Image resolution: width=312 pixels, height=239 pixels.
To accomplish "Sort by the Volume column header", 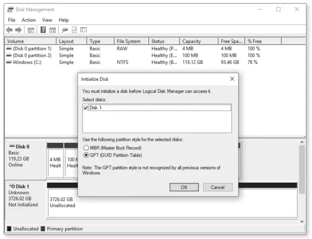I will 31,41.
